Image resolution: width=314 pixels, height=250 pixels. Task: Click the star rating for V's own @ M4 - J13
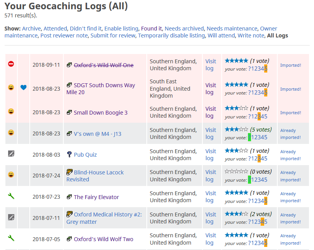tap(236, 130)
